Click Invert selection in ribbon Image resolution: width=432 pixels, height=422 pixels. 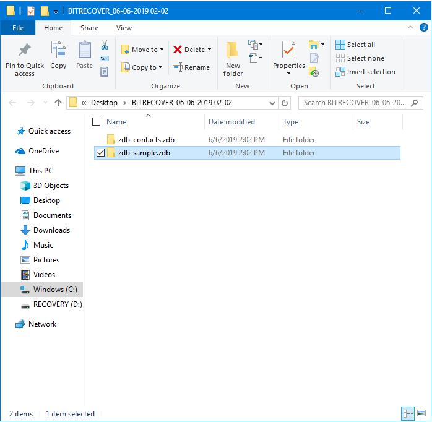click(x=365, y=72)
